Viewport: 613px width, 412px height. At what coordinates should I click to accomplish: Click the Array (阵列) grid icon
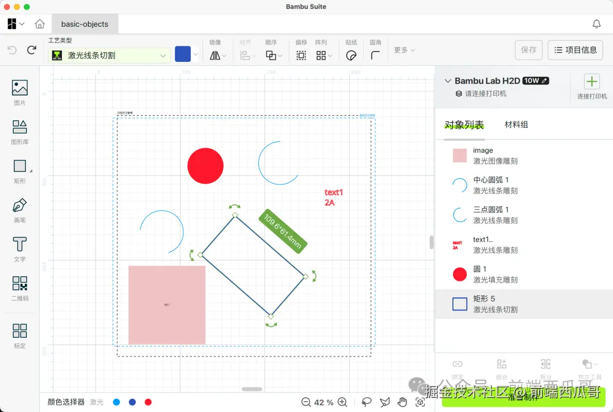[321, 56]
